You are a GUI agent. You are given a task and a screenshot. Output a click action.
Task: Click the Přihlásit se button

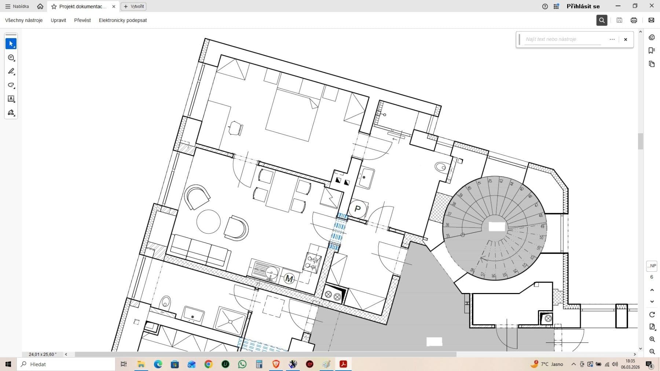(583, 6)
